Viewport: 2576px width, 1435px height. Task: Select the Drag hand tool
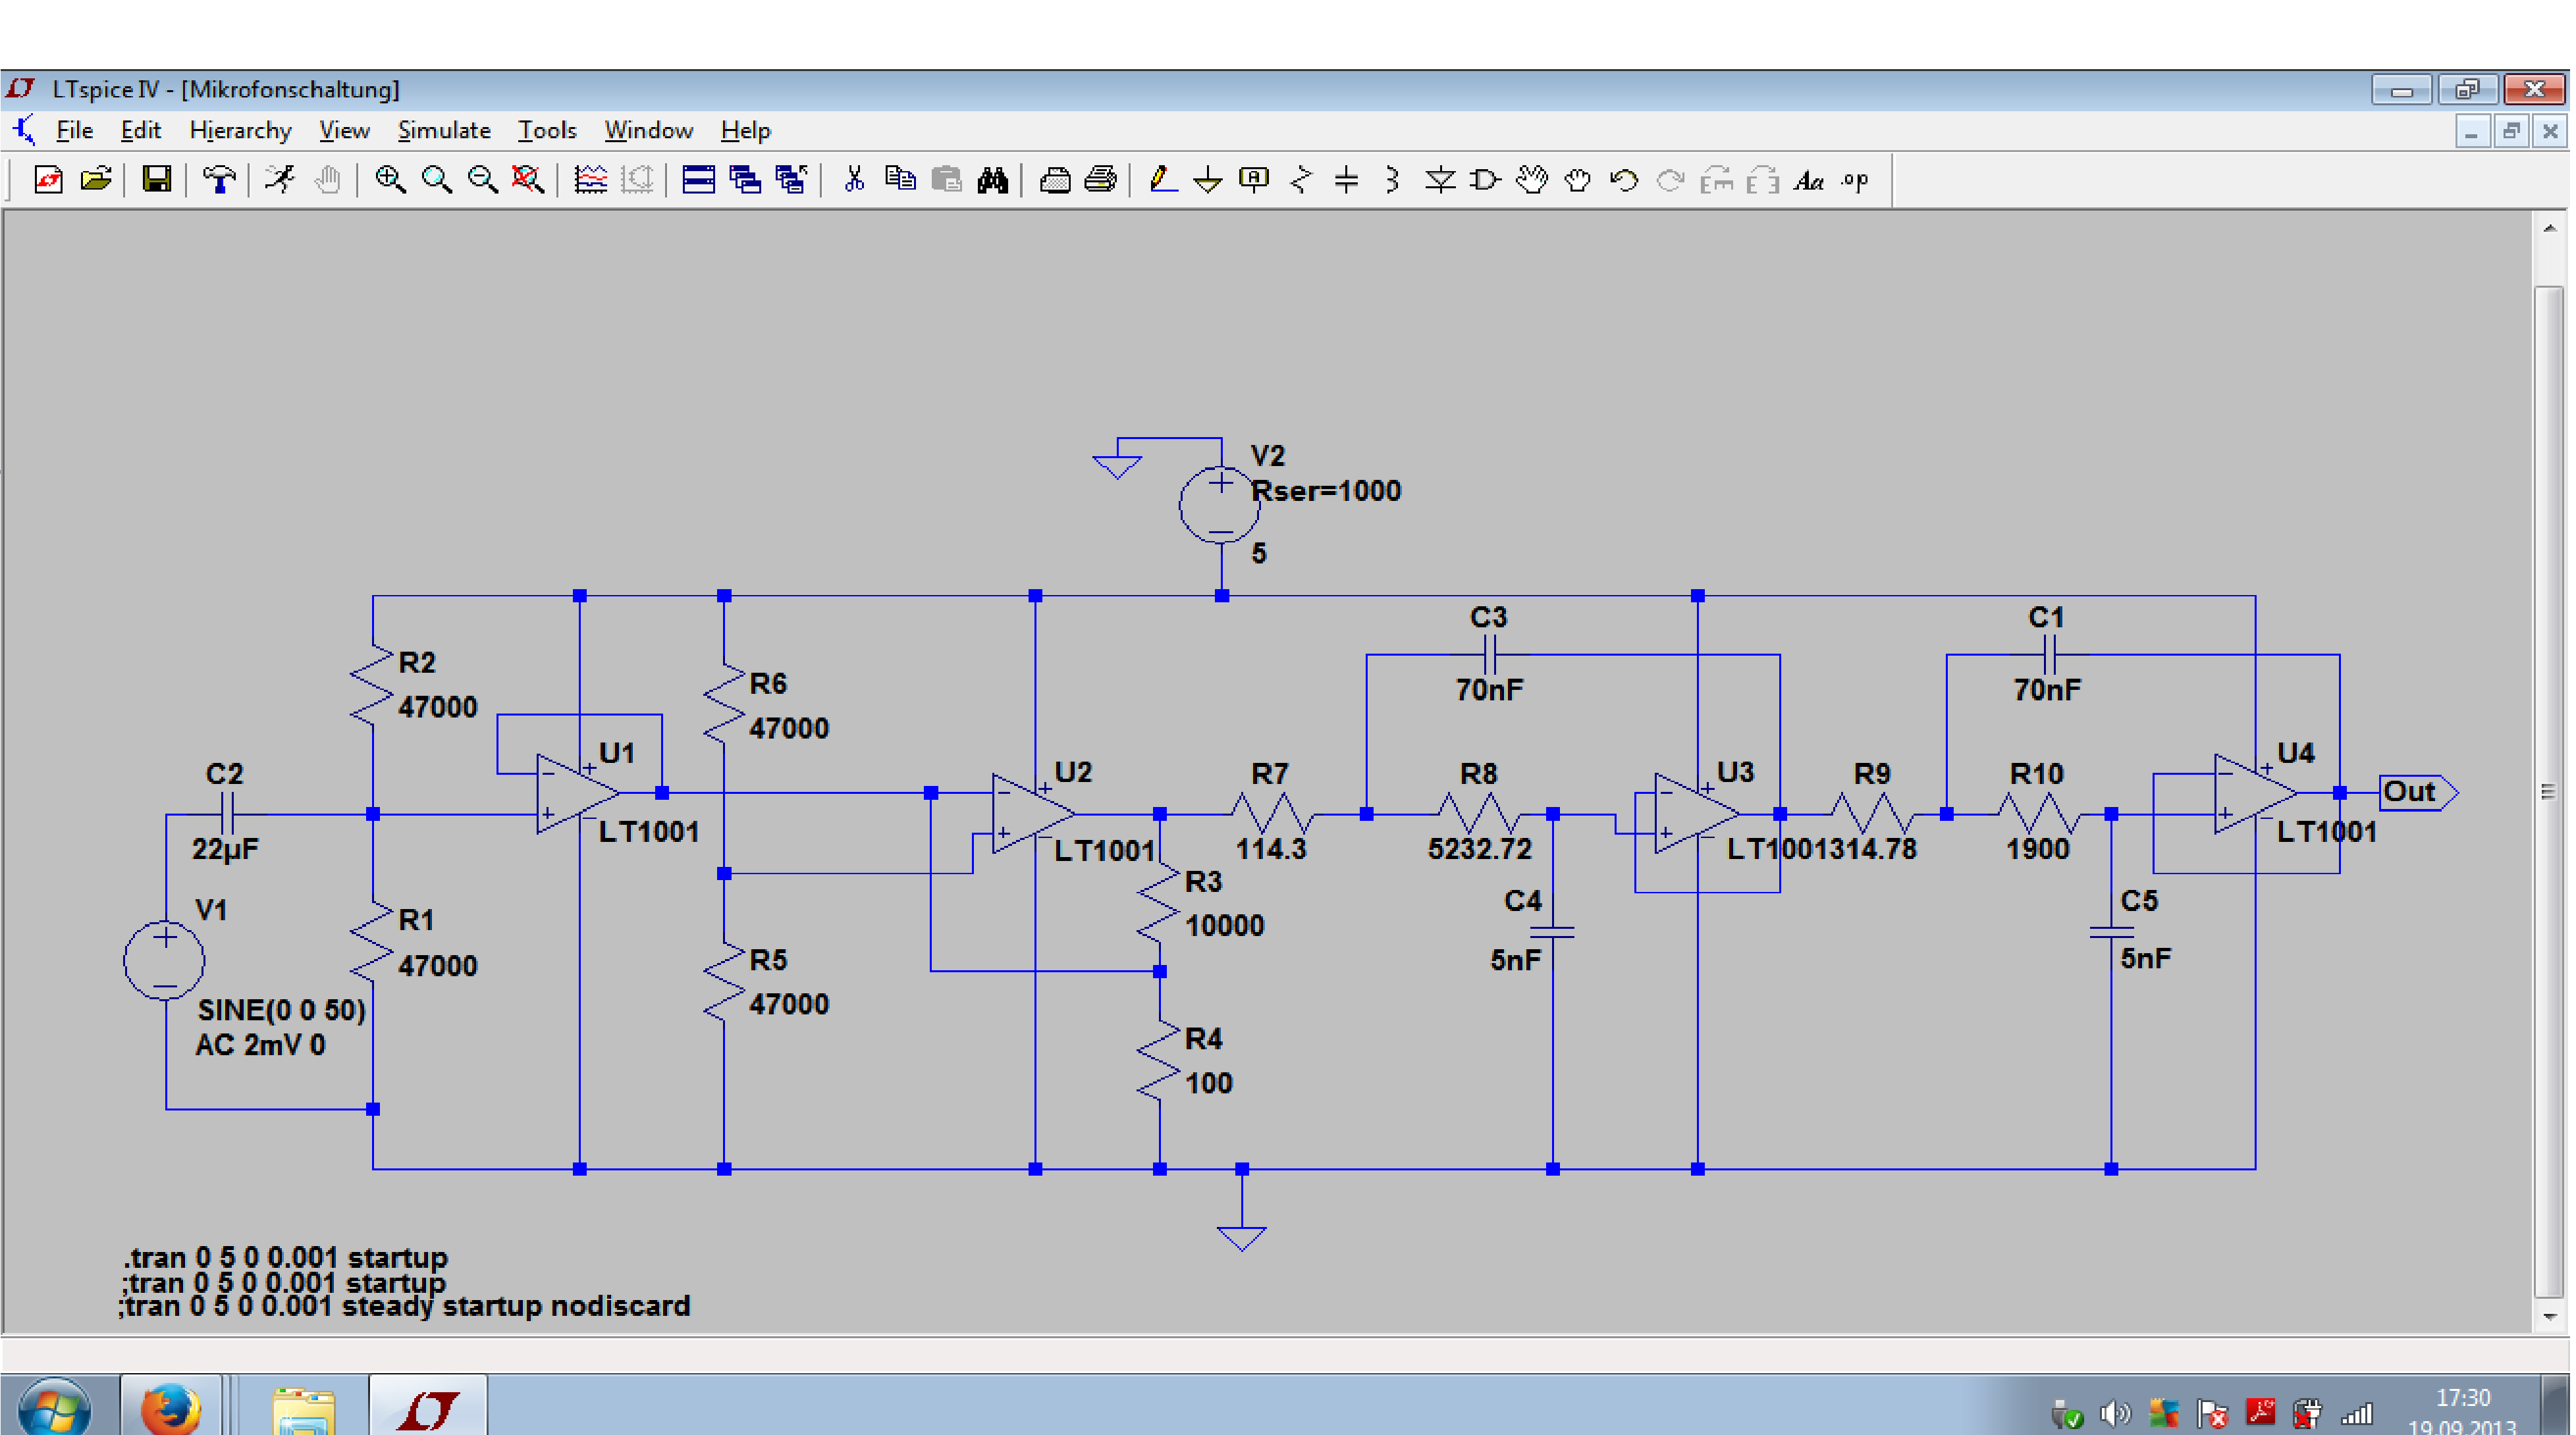(x=1578, y=180)
